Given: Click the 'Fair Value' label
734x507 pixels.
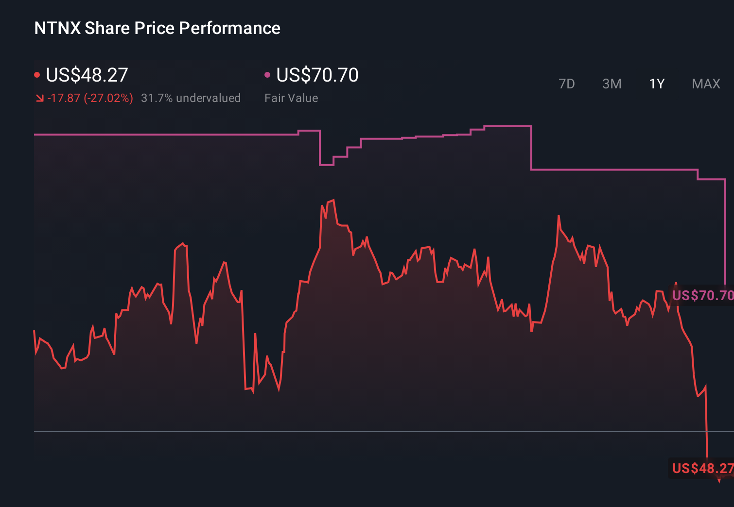Looking at the screenshot, I should [x=291, y=98].
